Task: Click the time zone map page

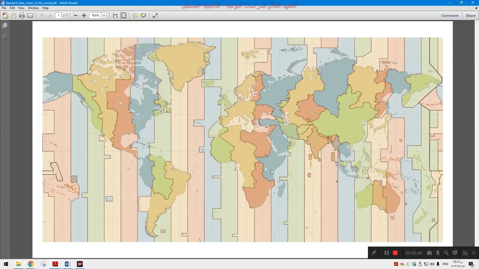Action: point(242,139)
